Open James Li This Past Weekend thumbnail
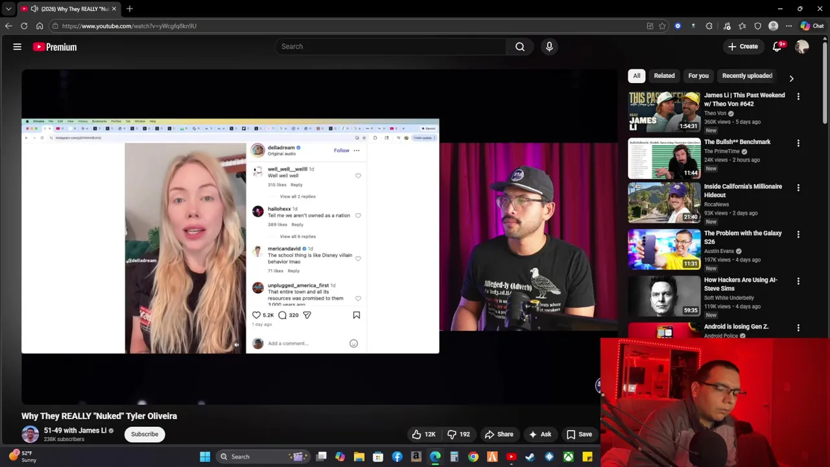Screen dimensions: 830x467 [x=664, y=111]
